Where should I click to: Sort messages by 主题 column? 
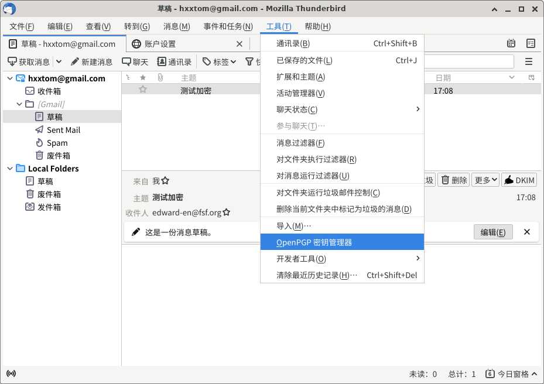point(189,78)
